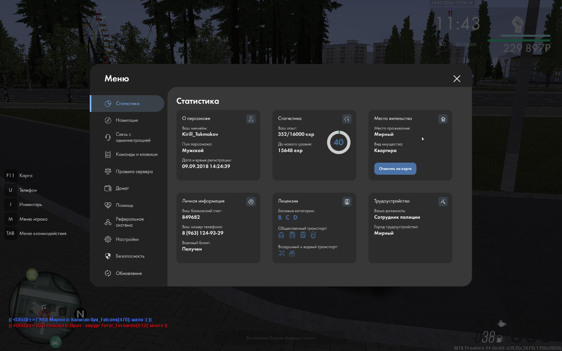Open the Навигация menu section
The height and width of the screenshot is (351, 562).
click(x=127, y=121)
